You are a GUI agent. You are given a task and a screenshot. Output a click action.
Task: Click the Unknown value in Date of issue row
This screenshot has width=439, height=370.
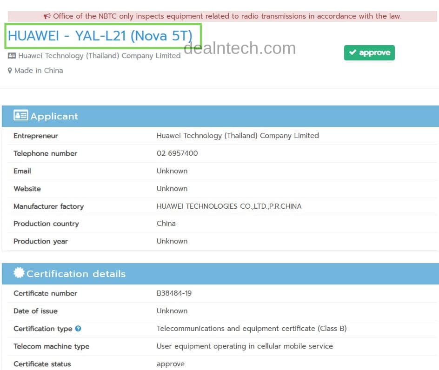click(172, 311)
